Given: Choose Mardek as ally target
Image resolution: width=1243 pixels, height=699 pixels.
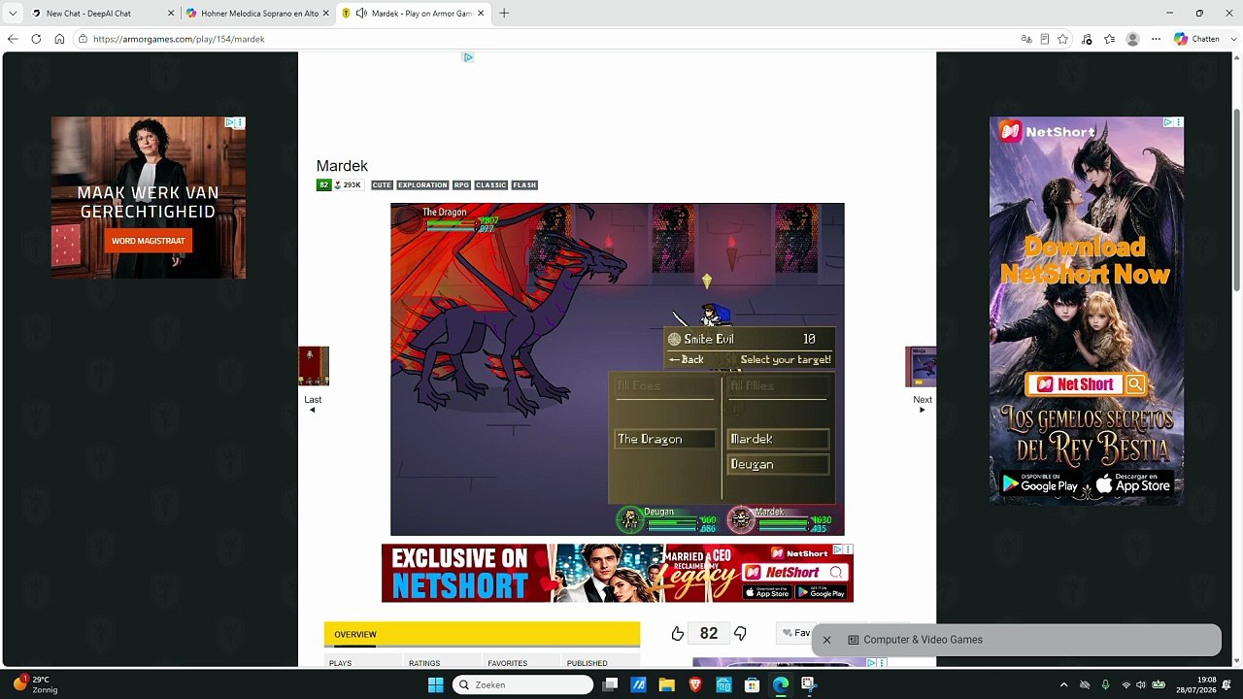Looking at the screenshot, I should tap(779, 440).
